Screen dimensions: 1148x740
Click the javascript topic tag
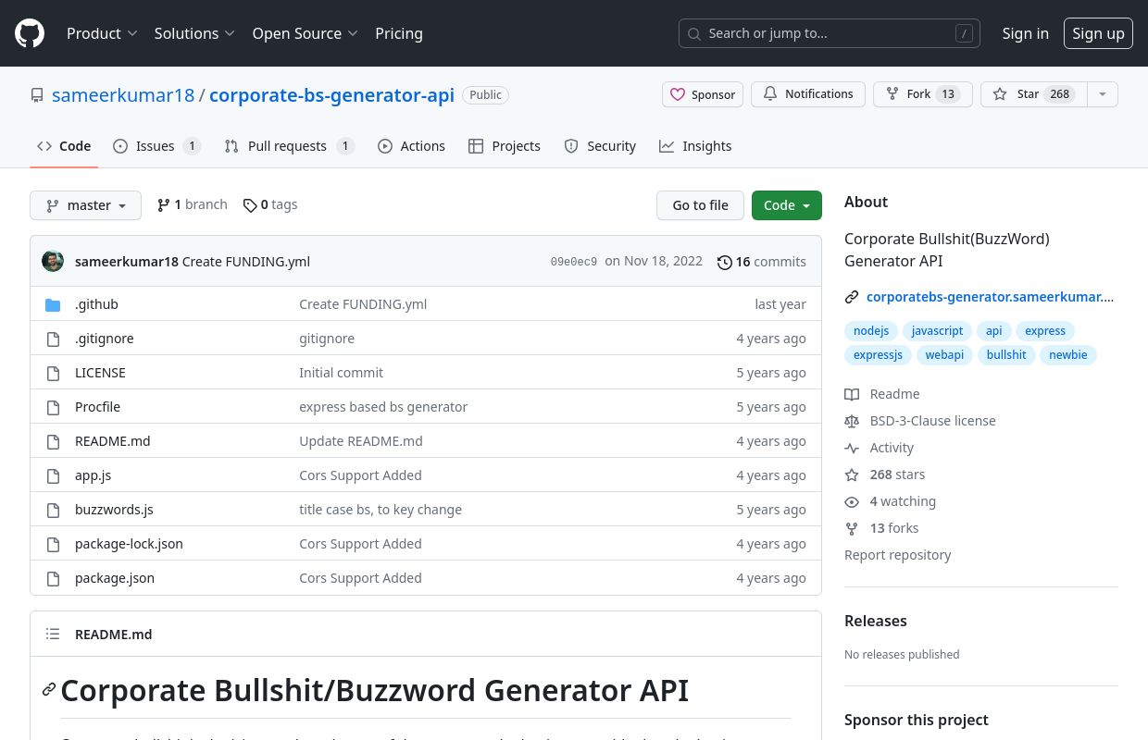tap(937, 331)
